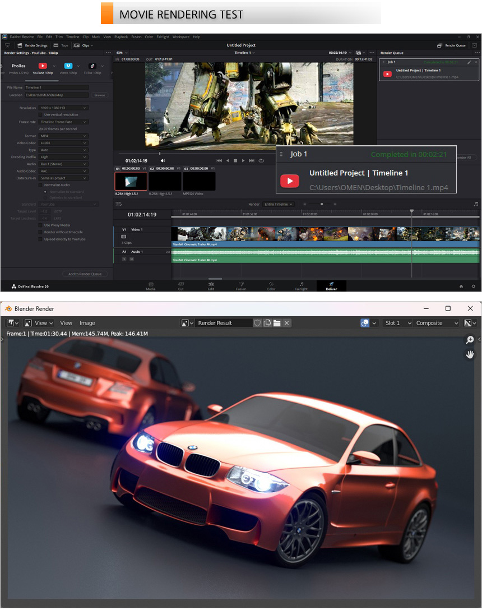Click the speaker volume icon under viewer
This screenshot has height=610, width=482.
click(x=163, y=161)
